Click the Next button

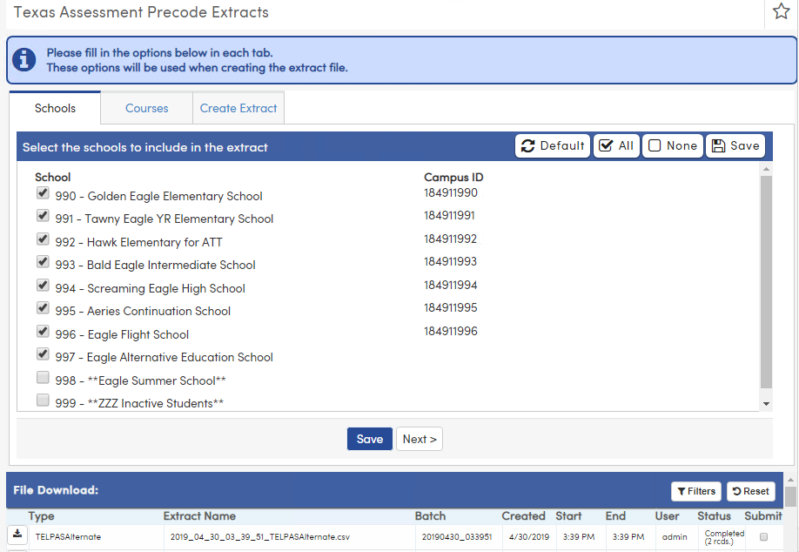click(x=420, y=439)
